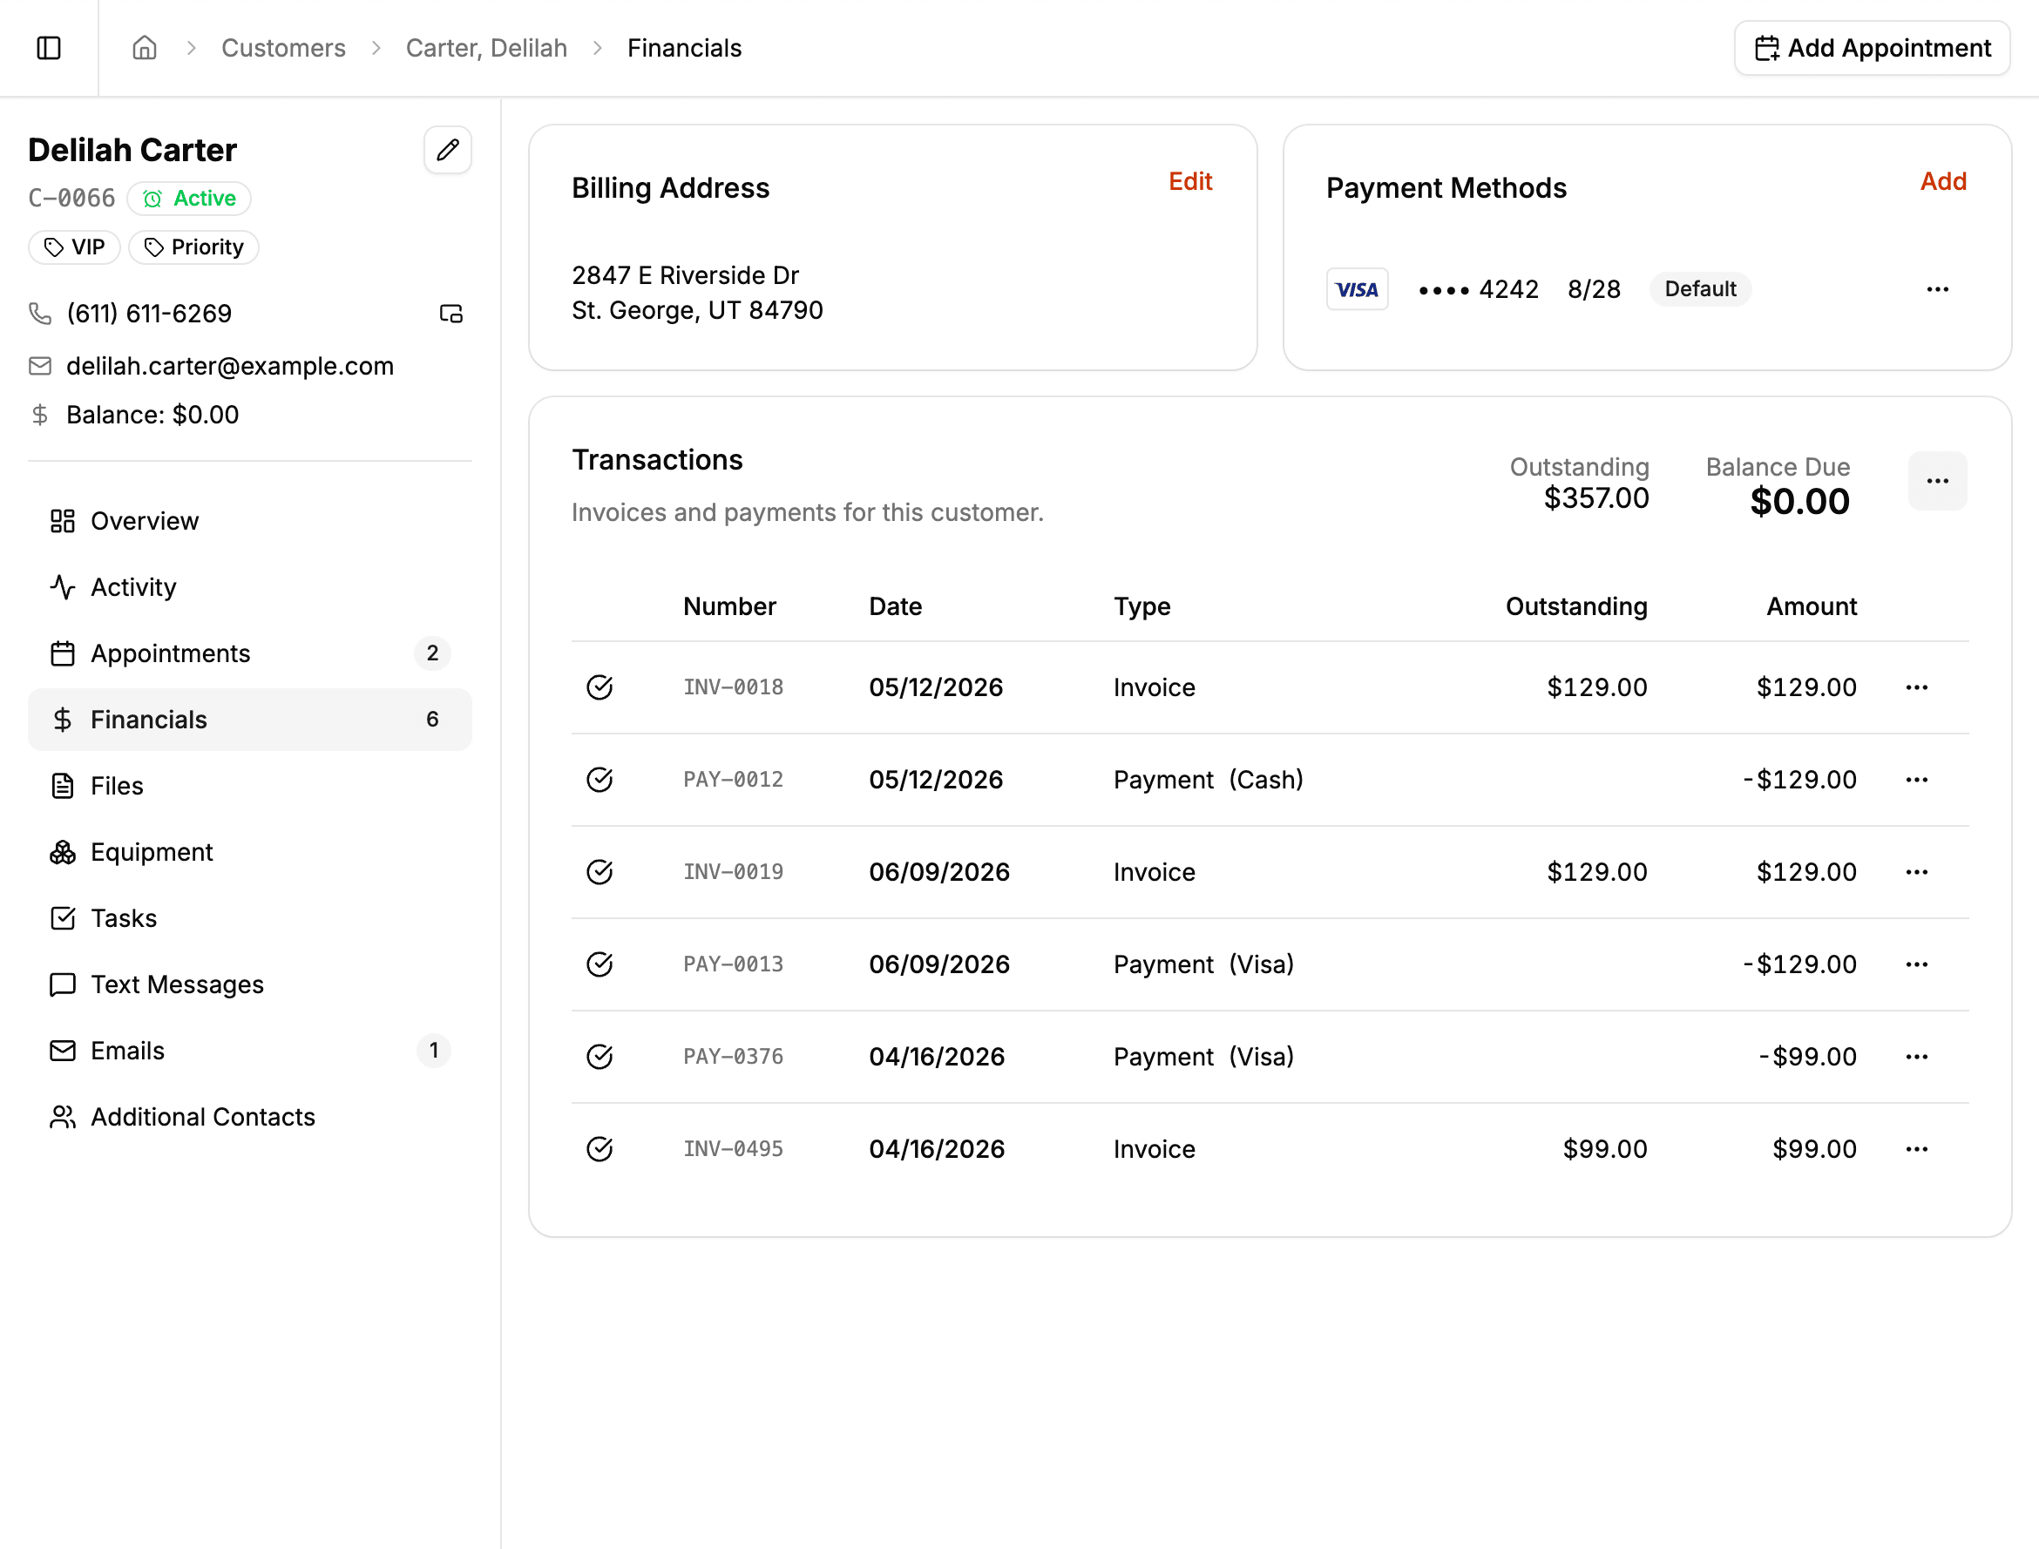Open the Equipment section
The height and width of the screenshot is (1549, 2039).
[x=250, y=853]
